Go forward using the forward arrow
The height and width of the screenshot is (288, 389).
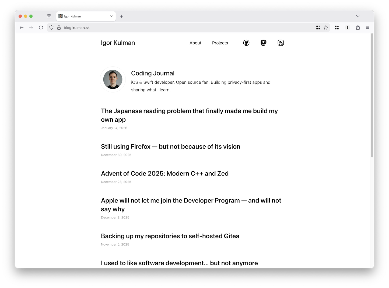[31, 28]
